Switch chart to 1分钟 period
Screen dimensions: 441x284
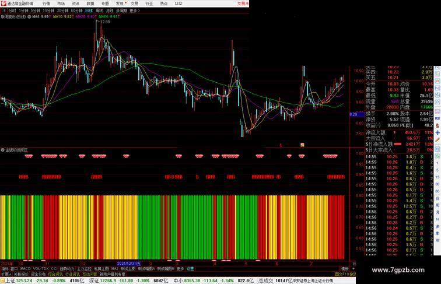click(23, 10)
